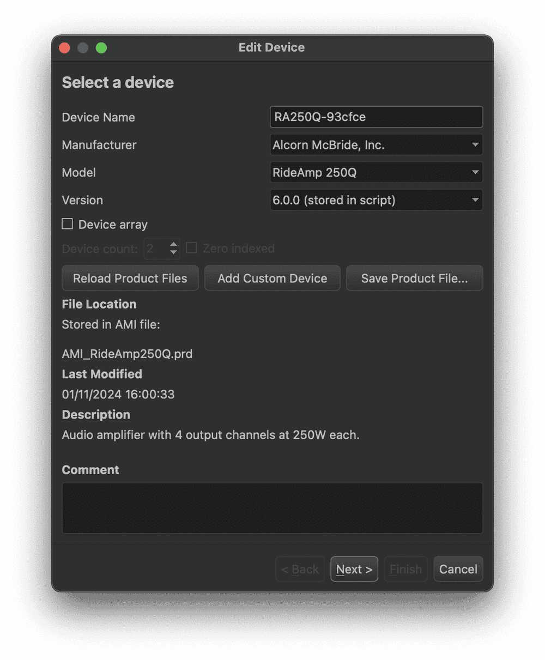The width and height of the screenshot is (545, 660).
Task: Open the Version dropdown list
Action: [x=376, y=200]
